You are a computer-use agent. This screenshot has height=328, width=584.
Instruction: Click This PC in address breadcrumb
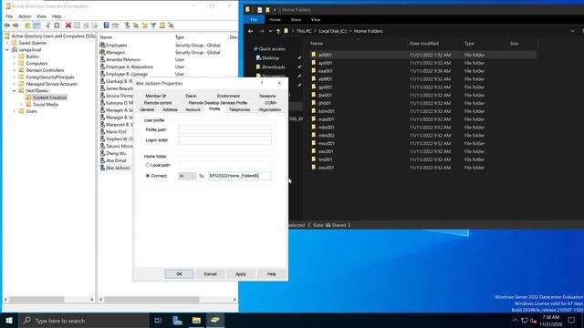point(304,31)
